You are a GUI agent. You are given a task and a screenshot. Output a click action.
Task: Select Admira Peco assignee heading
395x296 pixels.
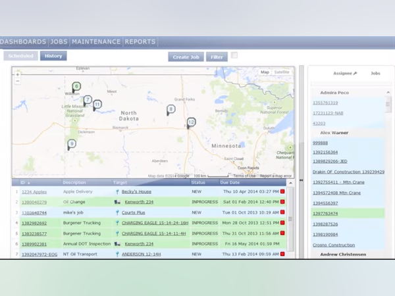(x=334, y=93)
